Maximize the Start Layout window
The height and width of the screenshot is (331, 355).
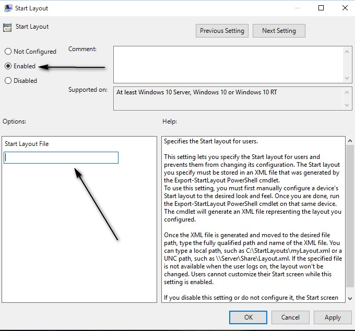321,8
